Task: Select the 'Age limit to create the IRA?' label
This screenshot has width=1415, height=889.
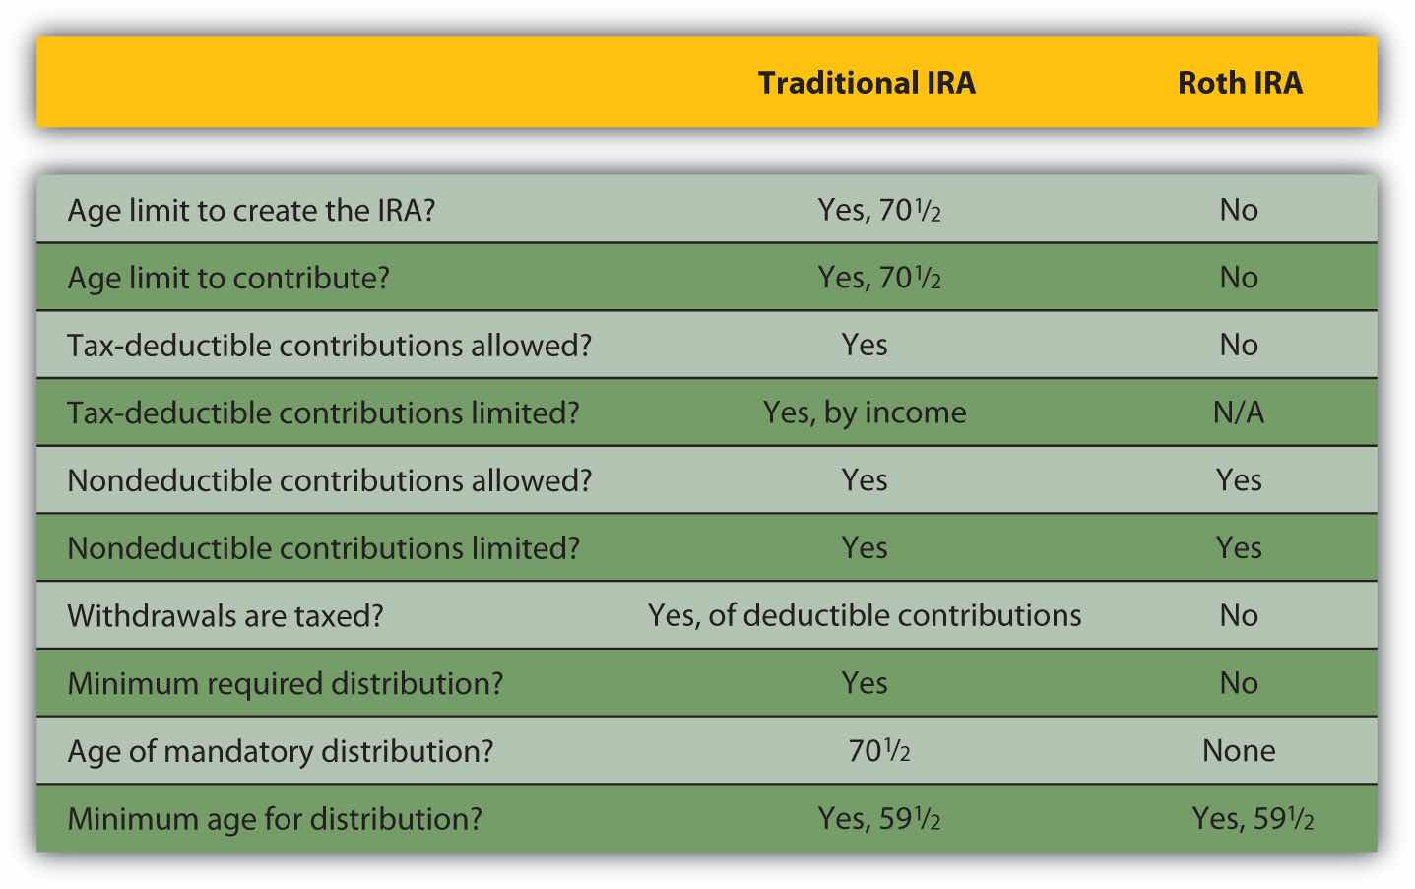Action: (251, 211)
